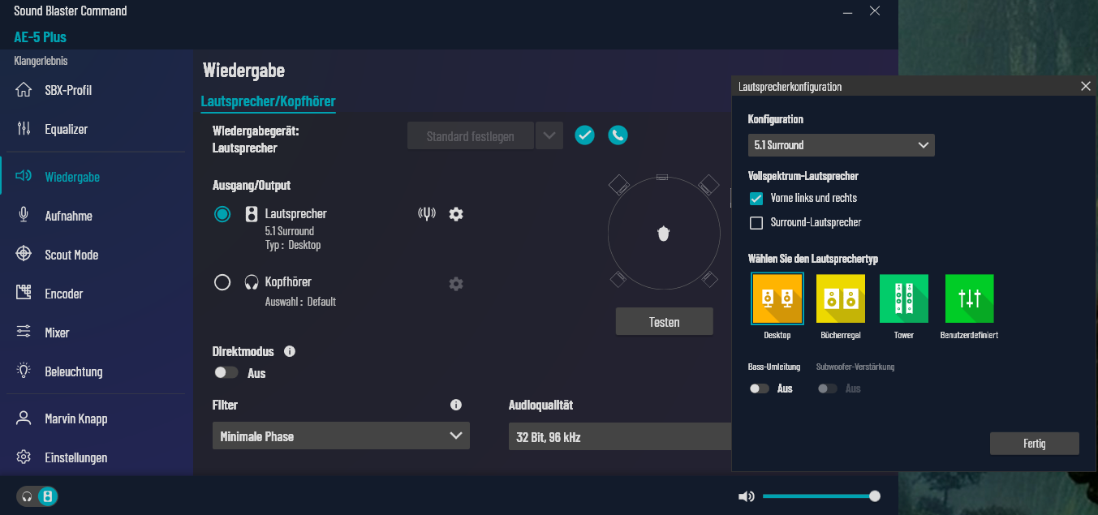Close the Lautsprecherkonfiguration dialog
Viewport: 1098px width, 515px height.
(x=1086, y=86)
